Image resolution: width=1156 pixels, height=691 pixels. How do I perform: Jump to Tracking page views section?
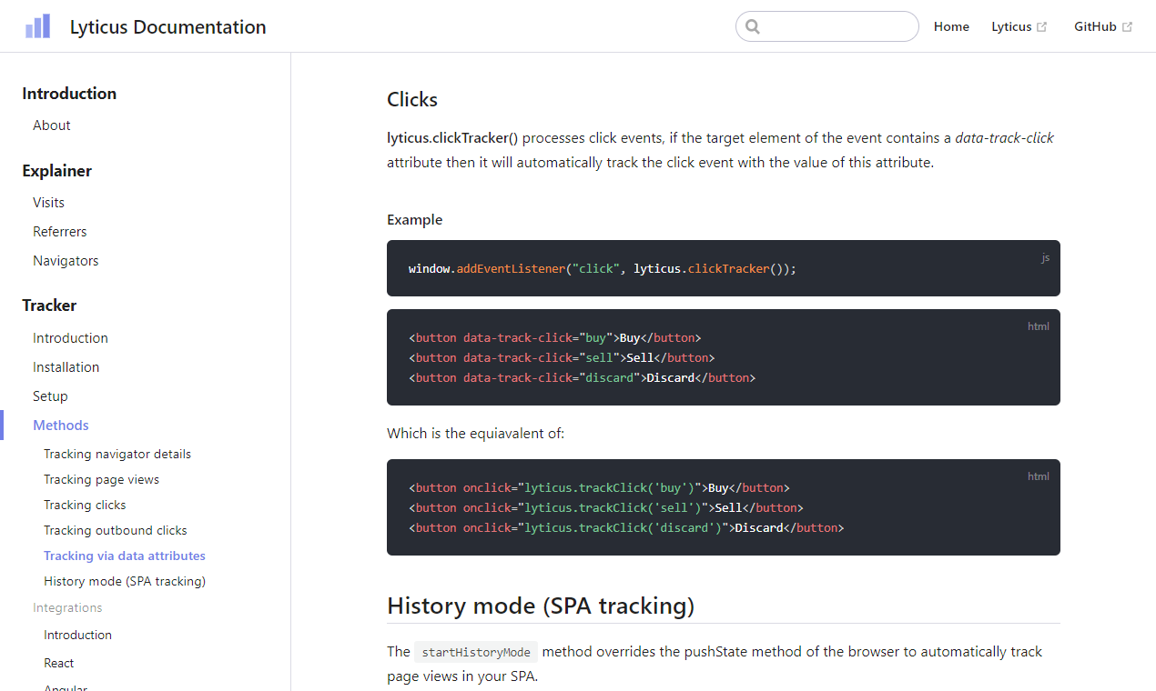pos(101,479)
